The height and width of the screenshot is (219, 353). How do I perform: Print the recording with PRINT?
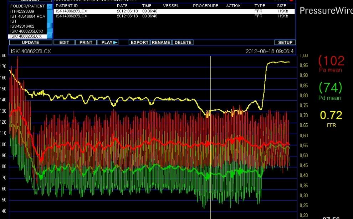tap(86, 42)
